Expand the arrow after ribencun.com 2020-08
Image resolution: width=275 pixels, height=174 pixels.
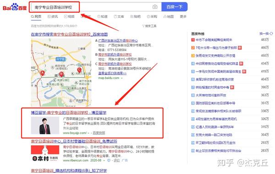point(104,161)
